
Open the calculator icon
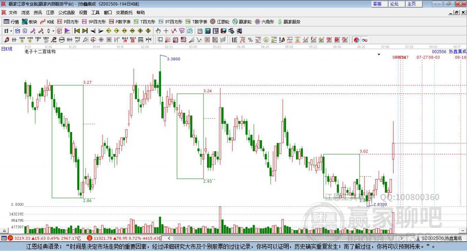[208, 31]
